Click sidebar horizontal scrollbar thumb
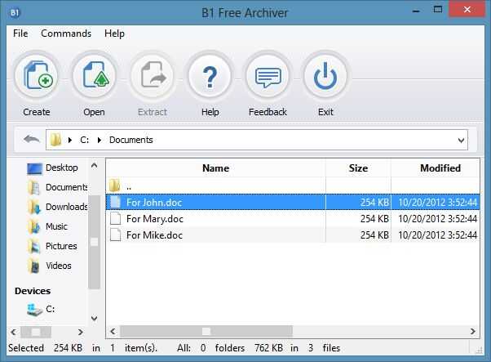 click(x=36, y=332)
